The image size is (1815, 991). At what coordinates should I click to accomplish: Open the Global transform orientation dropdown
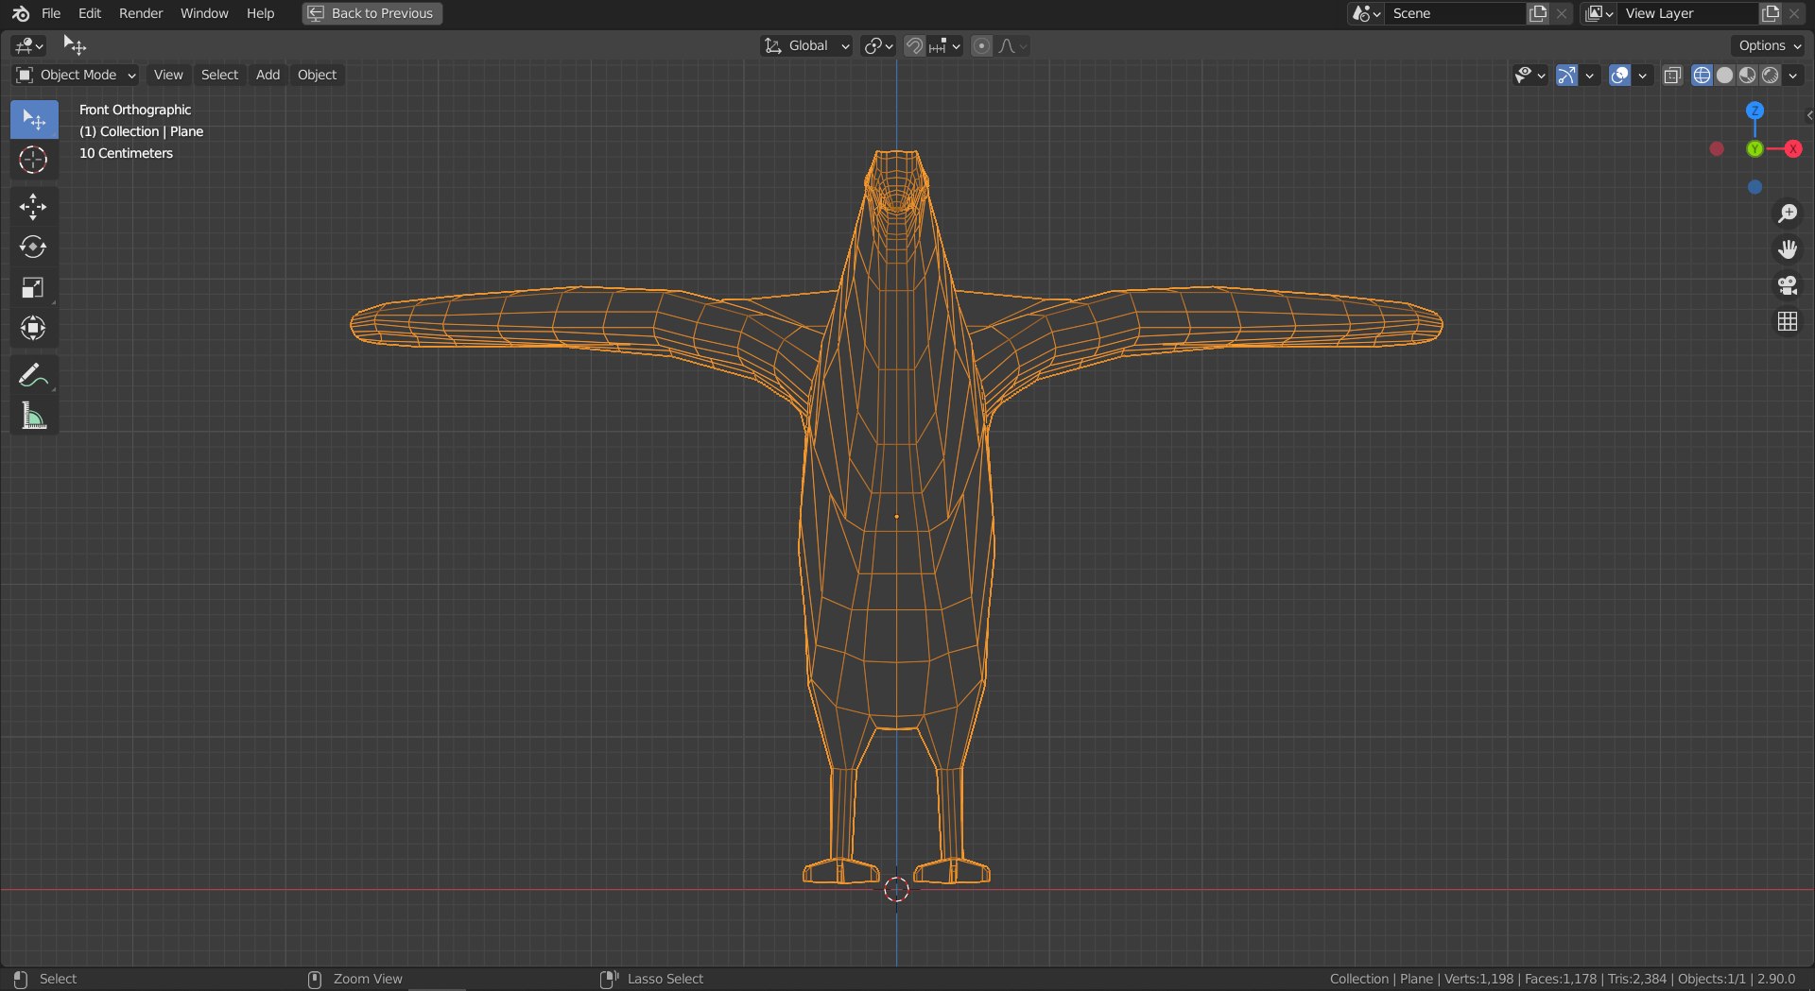coord(806,45)
